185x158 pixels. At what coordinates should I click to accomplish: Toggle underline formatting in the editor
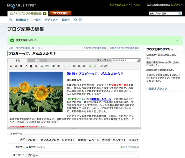click(31, 66)
